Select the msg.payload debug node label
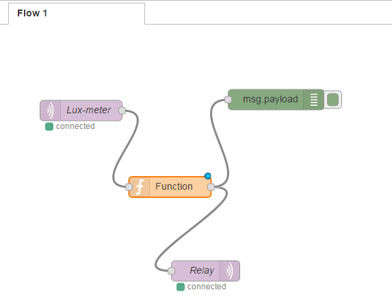 click(x=270, y=99)
